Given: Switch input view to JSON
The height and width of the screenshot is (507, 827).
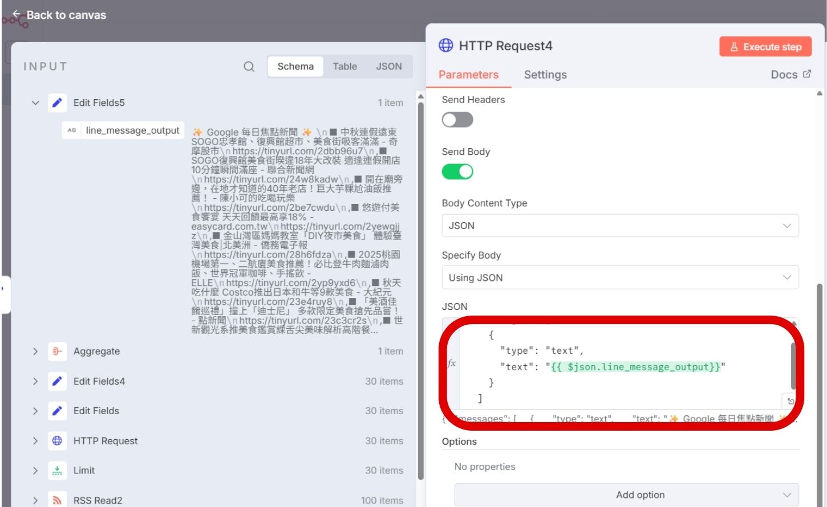Looking at the screenshot, I should coord(388,67).
